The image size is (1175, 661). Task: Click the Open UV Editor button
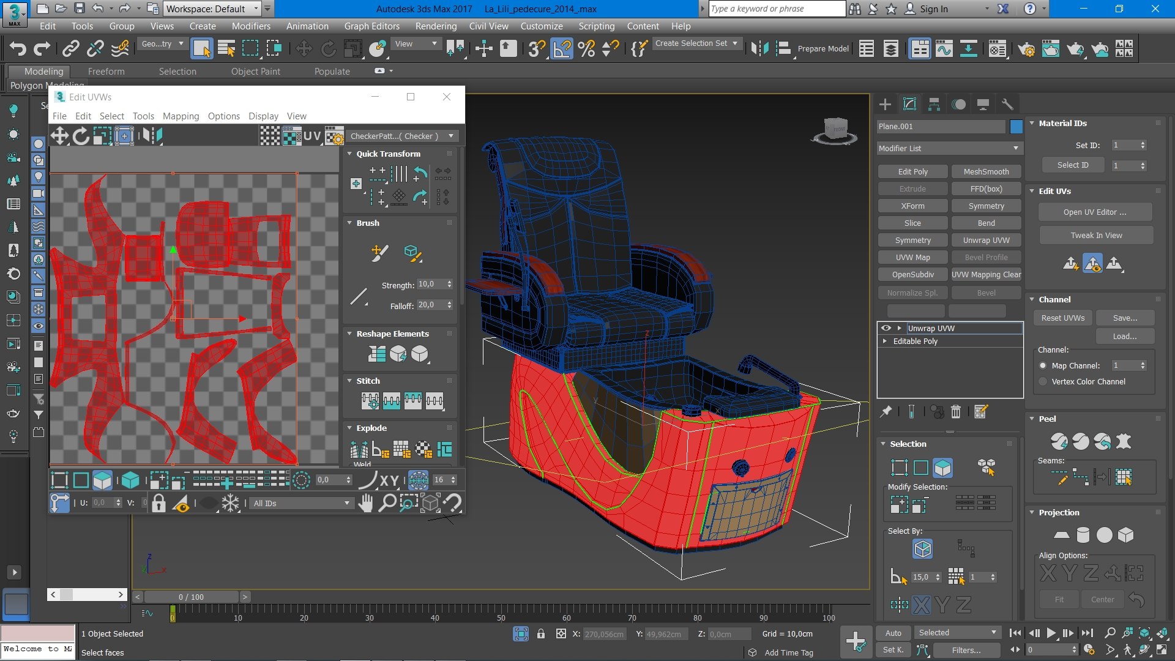[x=1095, y=212]
